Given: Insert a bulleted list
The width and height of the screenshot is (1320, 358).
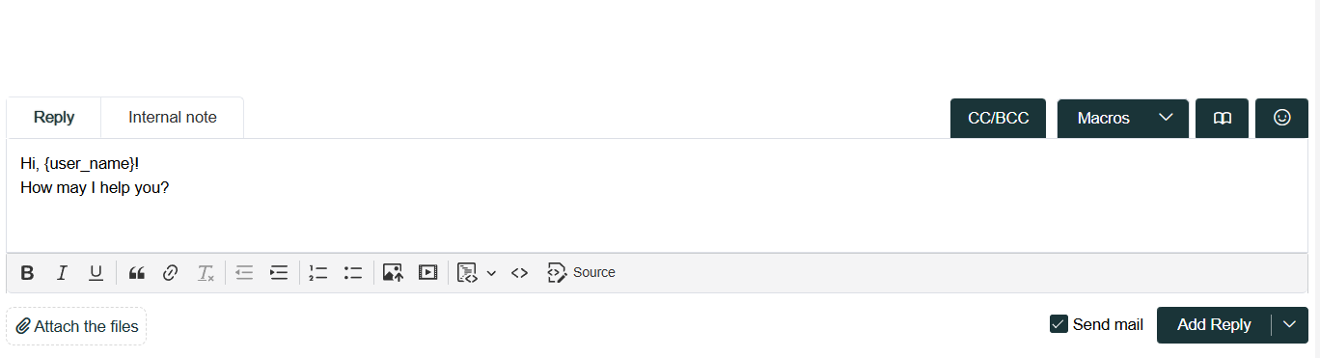Looking at the screenshot, I should [353, 273].
